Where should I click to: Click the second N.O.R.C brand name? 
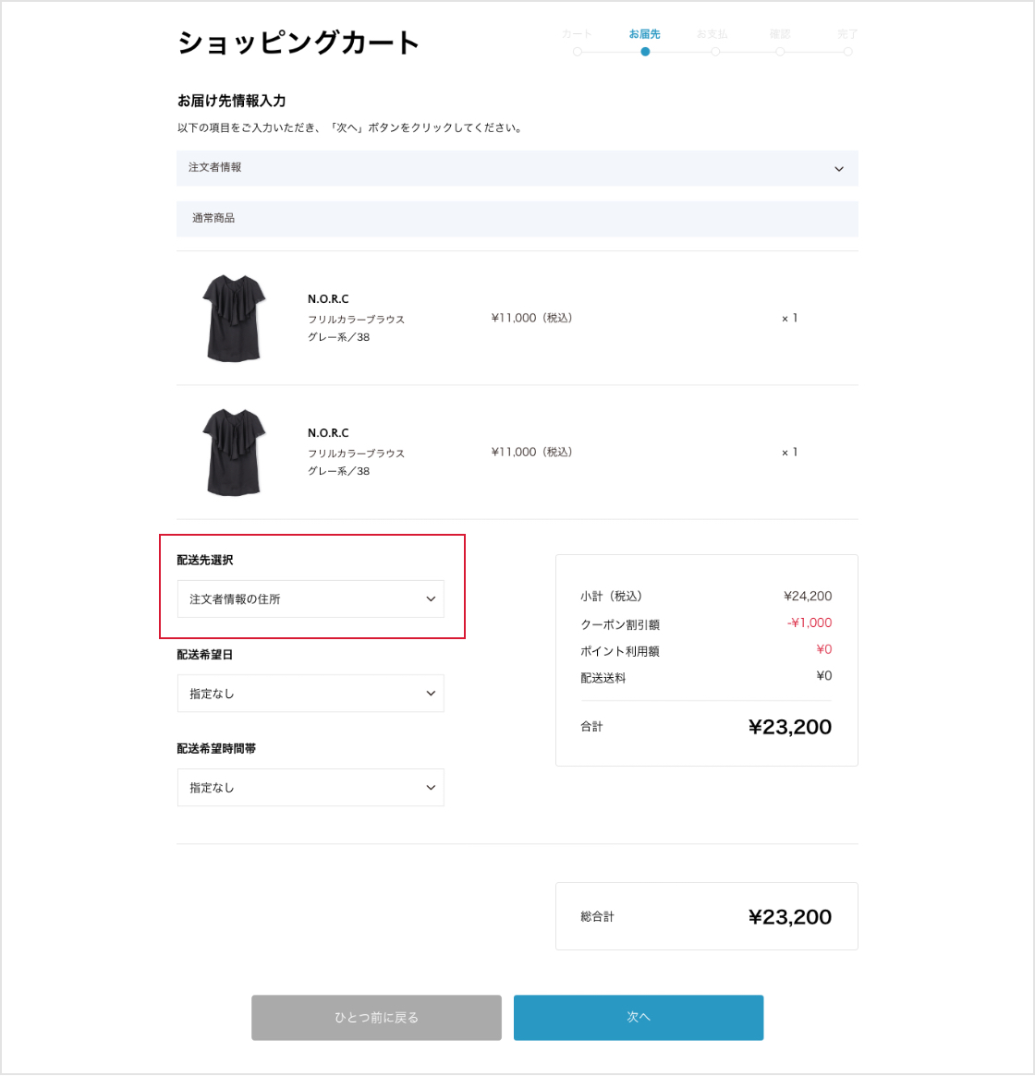(x=328, y=433)
